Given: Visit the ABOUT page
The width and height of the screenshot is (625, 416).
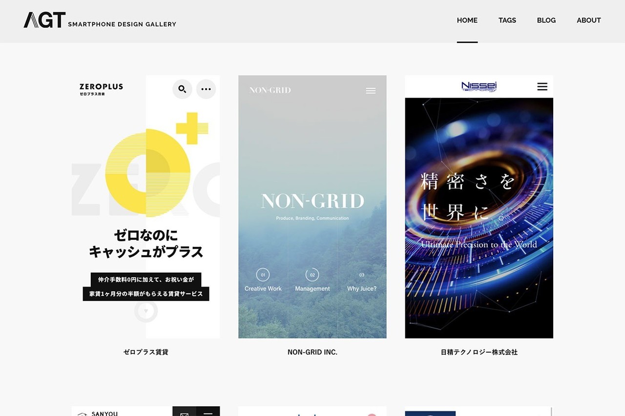Looking at the screenshot, I should click(x=589, y=20).
